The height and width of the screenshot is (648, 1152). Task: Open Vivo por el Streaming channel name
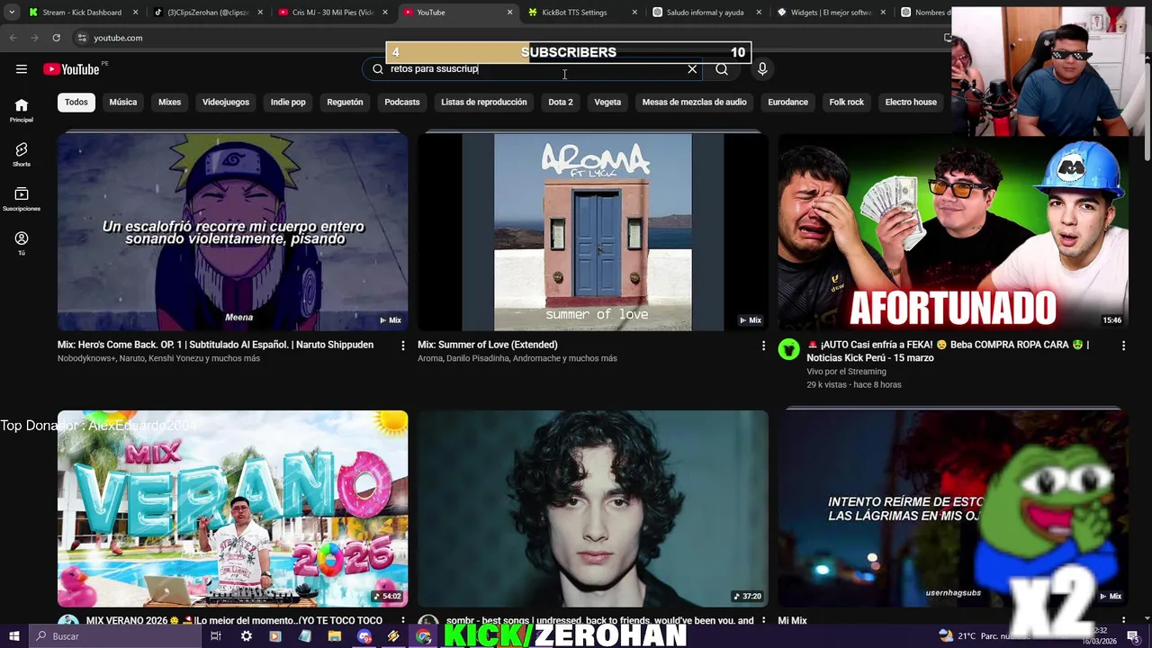click(x=846, y=371)
